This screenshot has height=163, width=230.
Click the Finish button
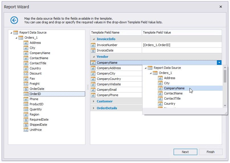211,152
